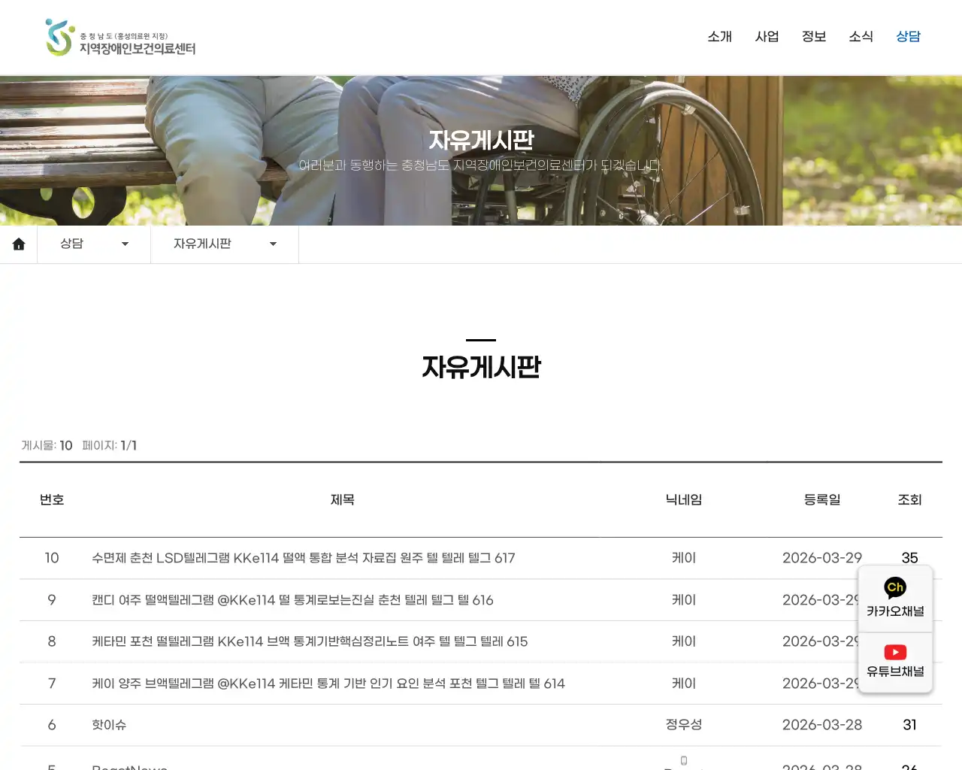The image size is (962, 770).
Task: Open post 7 about 케이 양주
Action: coord(328,684)
